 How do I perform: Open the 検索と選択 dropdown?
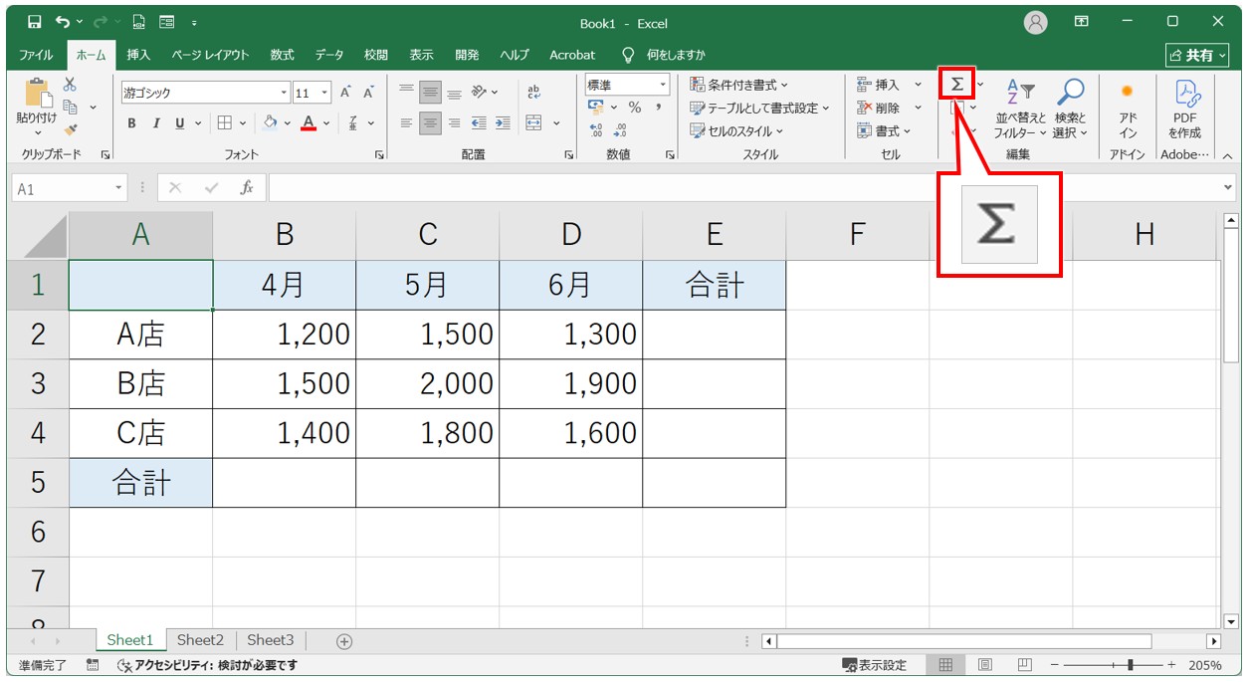(x=1070, y=110)
